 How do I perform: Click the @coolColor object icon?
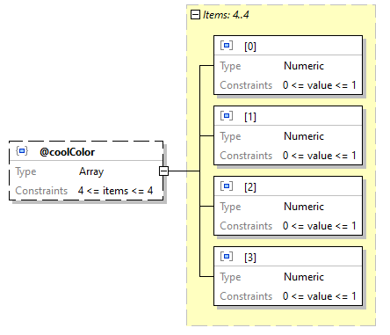click(22, 151)
